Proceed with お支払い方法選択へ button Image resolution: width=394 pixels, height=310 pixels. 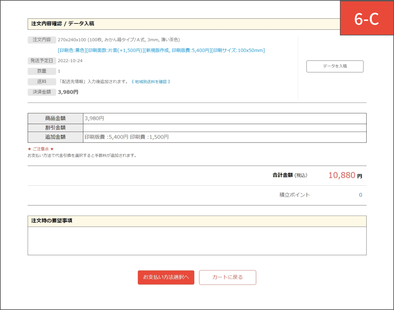coord(166,277)
